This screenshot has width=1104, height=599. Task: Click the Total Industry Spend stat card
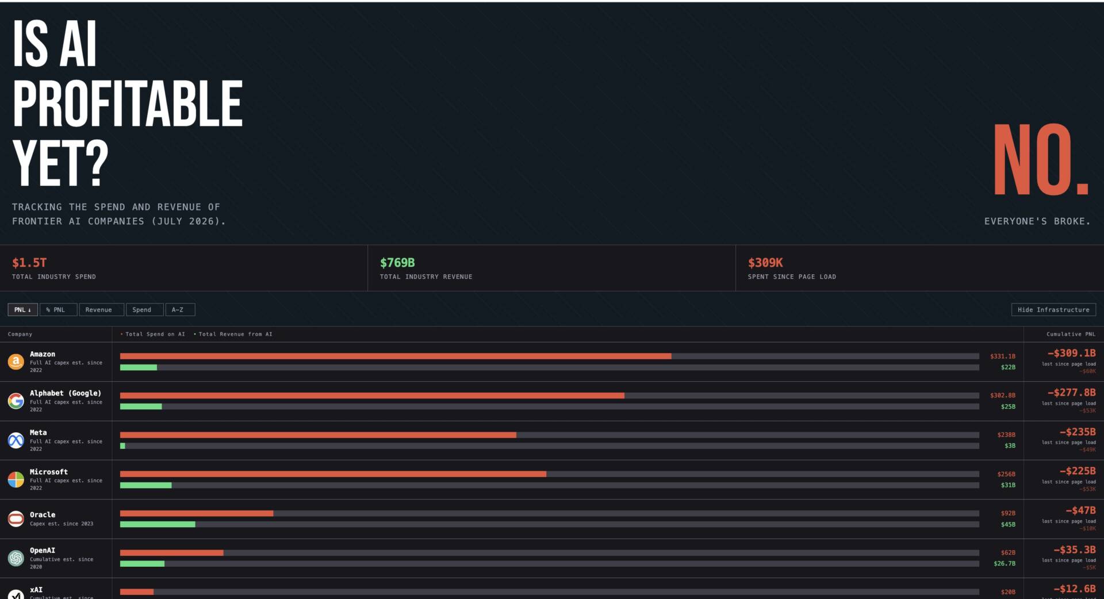pyautogui.click(x=184, y=268)
